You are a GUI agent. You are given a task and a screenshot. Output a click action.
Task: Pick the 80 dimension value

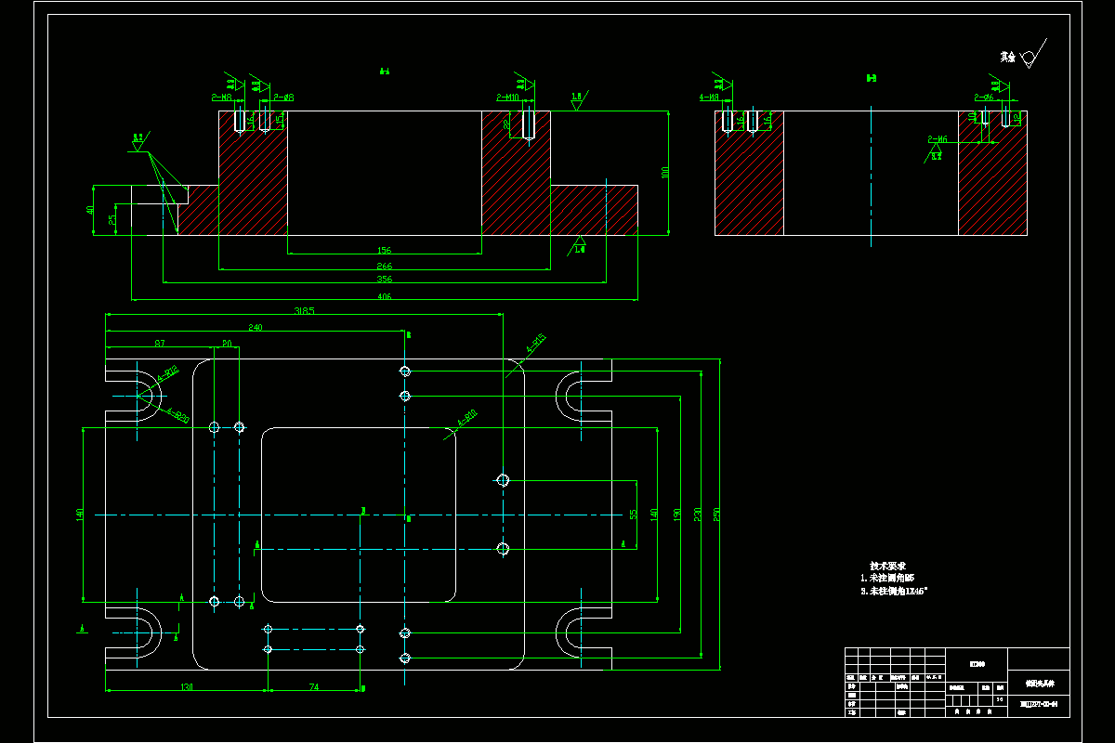pos(226,343)
